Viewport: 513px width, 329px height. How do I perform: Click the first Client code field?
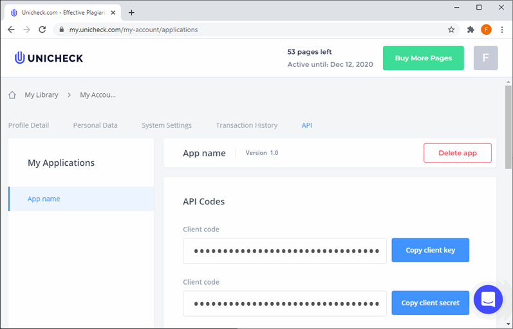284,251
